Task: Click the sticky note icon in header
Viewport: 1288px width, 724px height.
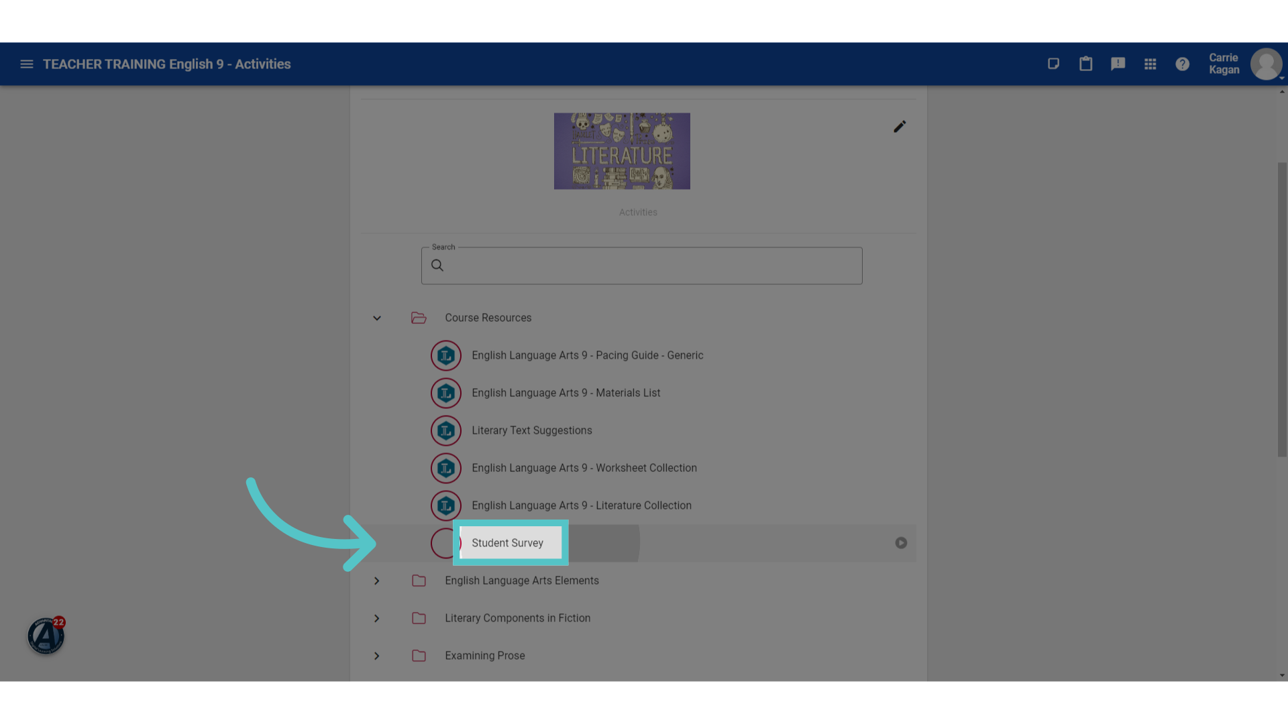Action: pos(1053,64)
